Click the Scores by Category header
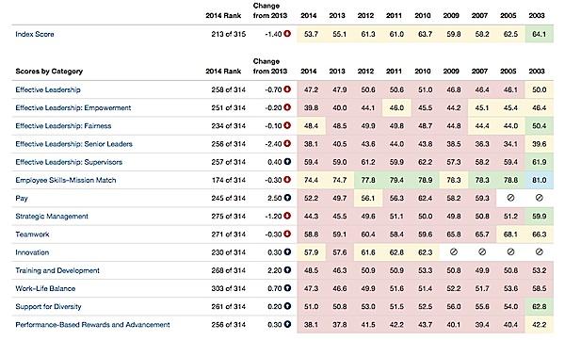 (49, 71)
